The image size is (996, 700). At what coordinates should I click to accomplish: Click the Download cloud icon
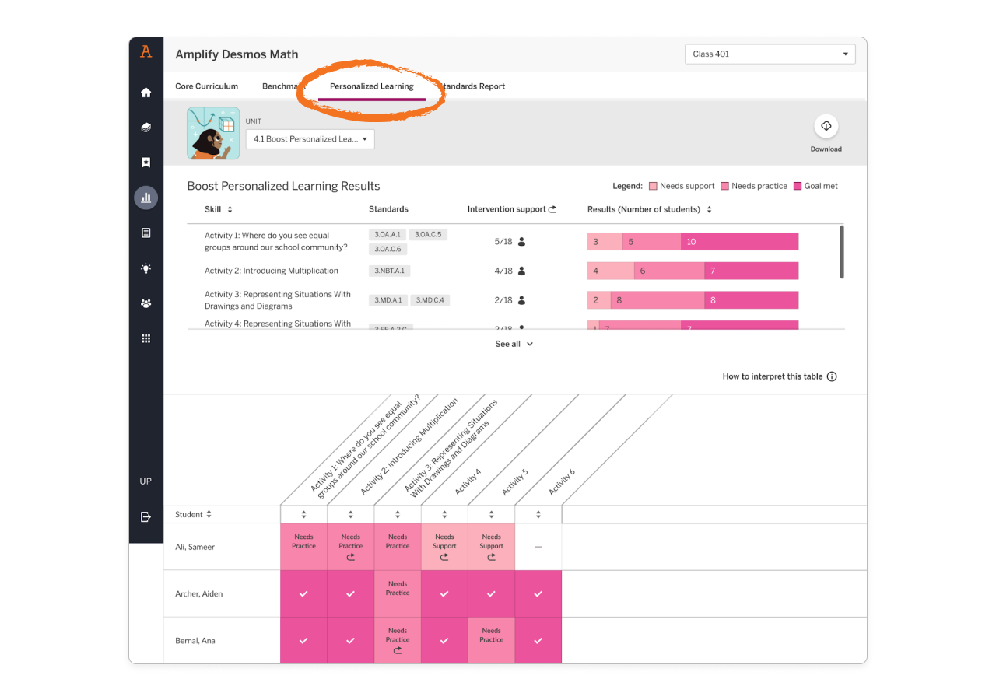click(826, 127)
